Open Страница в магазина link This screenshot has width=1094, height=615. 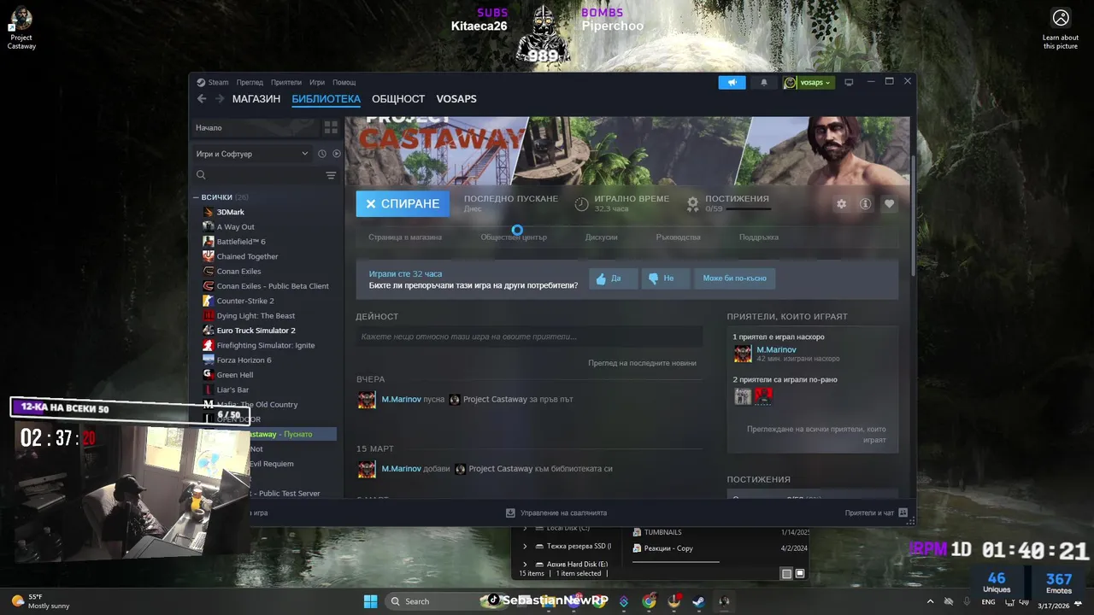click(405, 237)
